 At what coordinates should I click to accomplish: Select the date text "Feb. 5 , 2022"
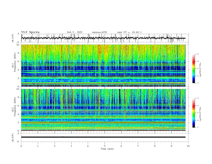click(x=75, y=32)
